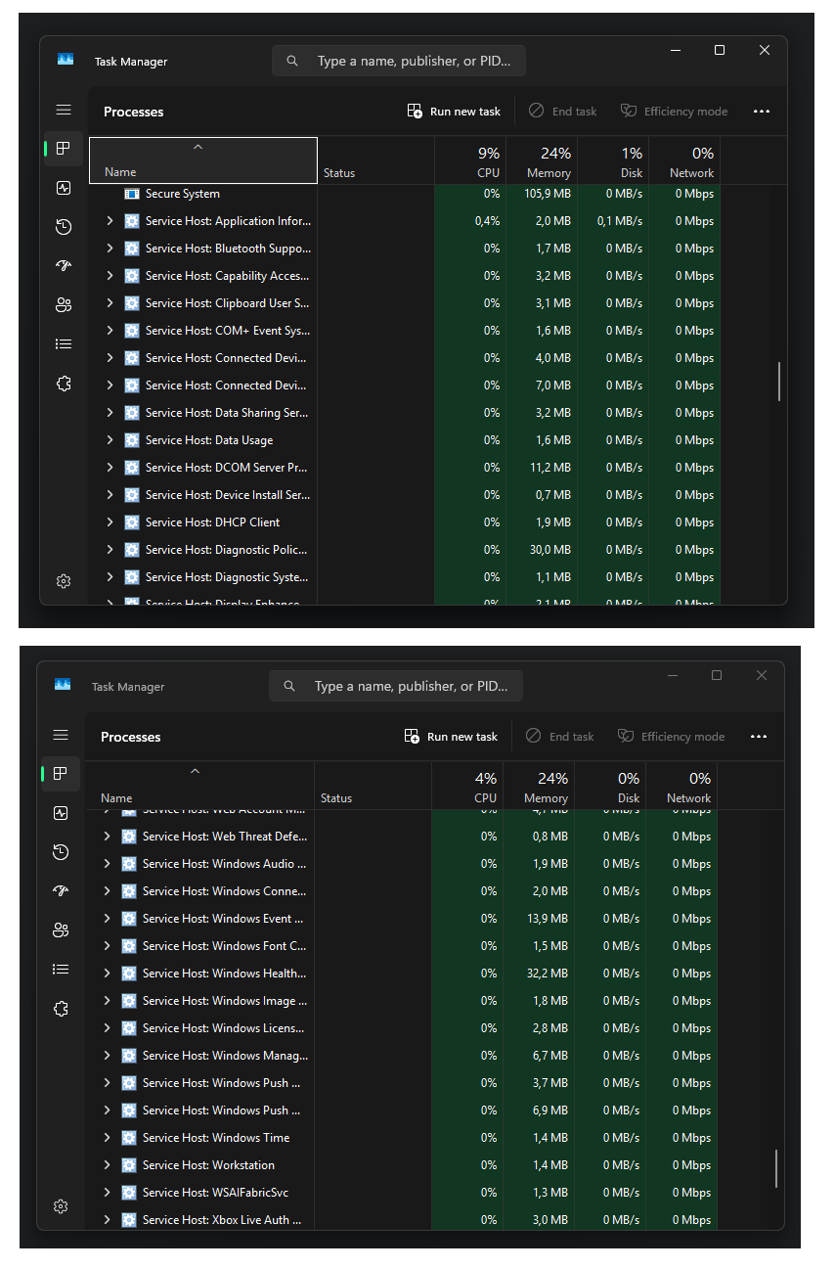The height and width of the screenshot is (1269, 835).
Task: Select Service Host: Windows Connection row text
Action: [225, 891]
